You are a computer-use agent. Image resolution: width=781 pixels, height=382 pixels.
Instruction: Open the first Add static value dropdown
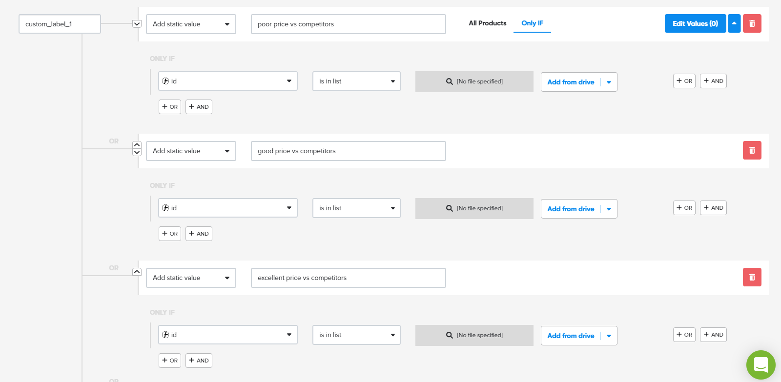[x=191, y=24]
